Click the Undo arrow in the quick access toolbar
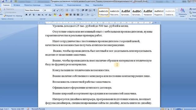196x110 pixels. click(x=6, y=1)
